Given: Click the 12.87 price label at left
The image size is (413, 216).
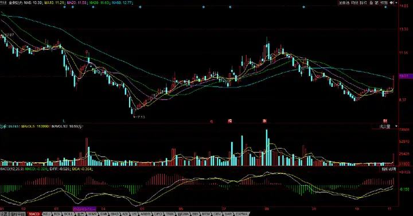Looking at the screenshot, I should pyautogui.click(x=10, y=35).
